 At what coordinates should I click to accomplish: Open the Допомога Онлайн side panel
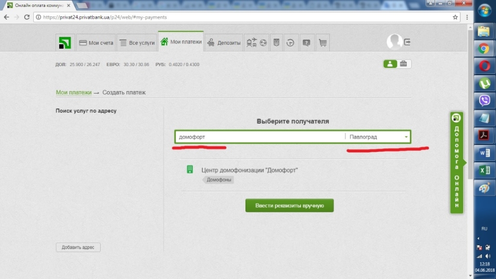click(x=457, y=163)
